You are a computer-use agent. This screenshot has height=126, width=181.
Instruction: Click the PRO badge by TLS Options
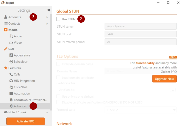point(173,57)
